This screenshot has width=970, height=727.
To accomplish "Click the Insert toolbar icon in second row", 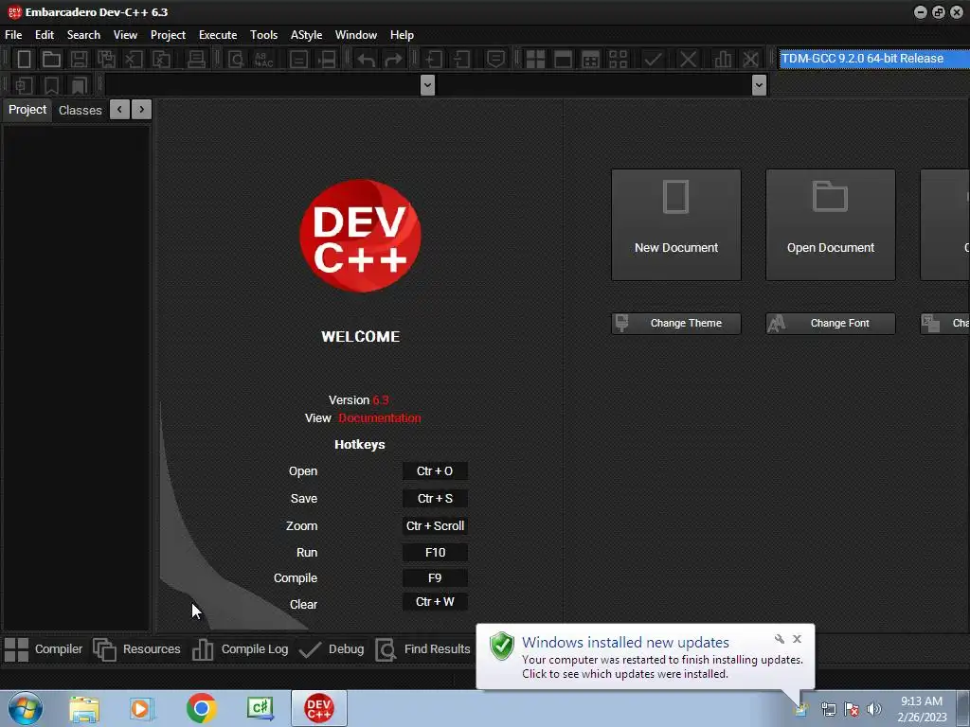I will [x=24, y=85].
